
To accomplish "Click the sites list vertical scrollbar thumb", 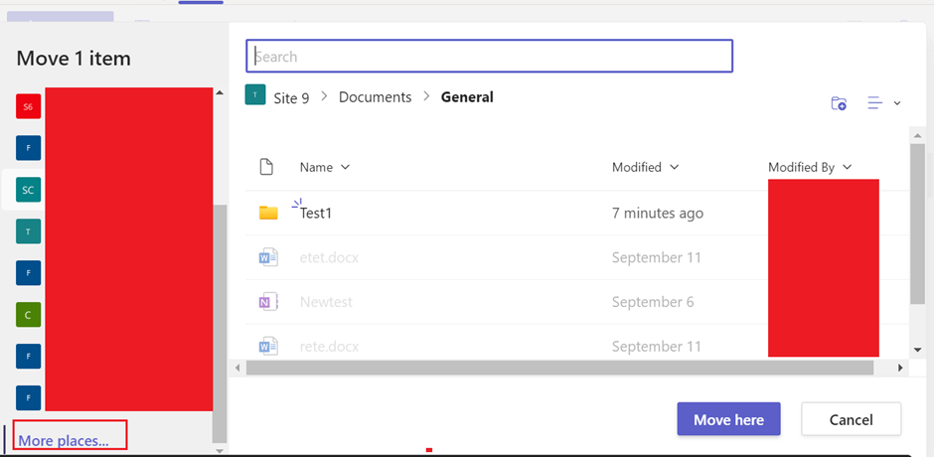I will (220, 324).
